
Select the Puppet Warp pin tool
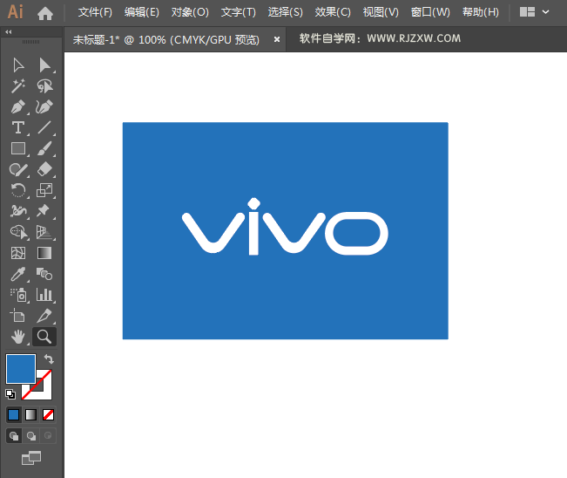tap(44, 210)
